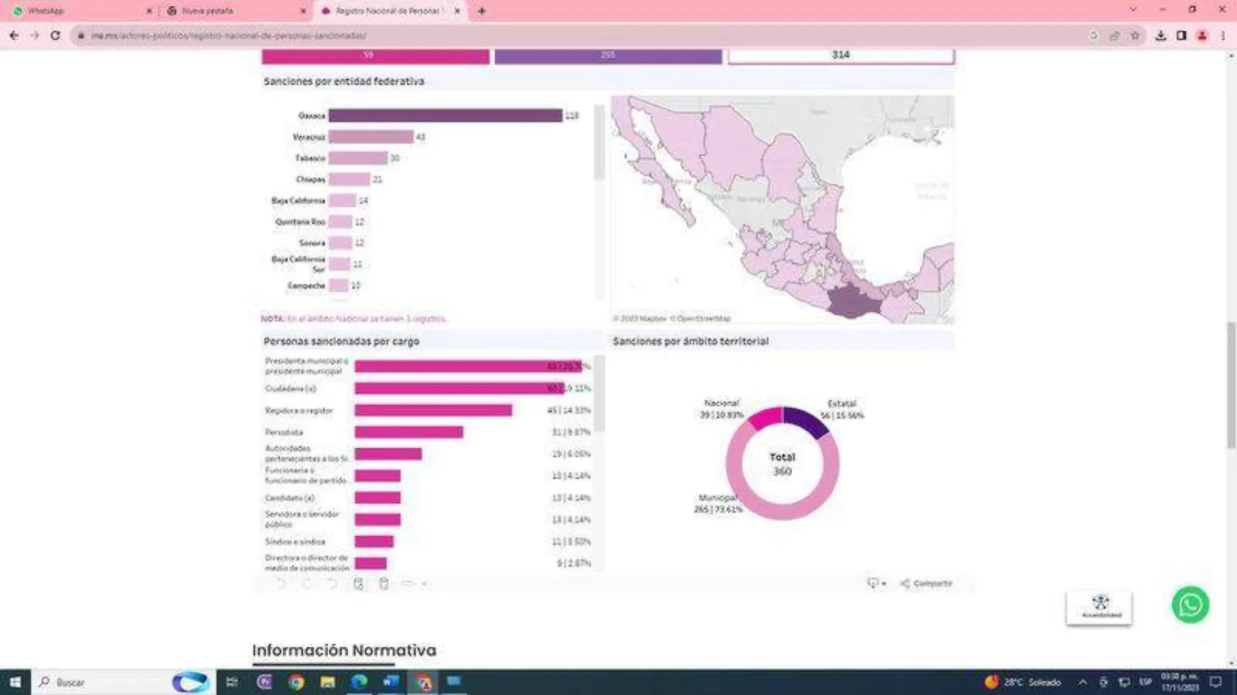This screenshot has width=1237, height=695.
Task: Click the share page icon in address bar
Action: [x=1115, y=36]
